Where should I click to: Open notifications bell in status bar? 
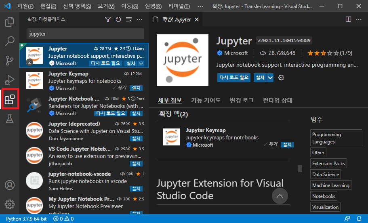359,219
